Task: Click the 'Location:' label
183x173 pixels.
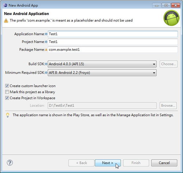Action: (37, 106)
